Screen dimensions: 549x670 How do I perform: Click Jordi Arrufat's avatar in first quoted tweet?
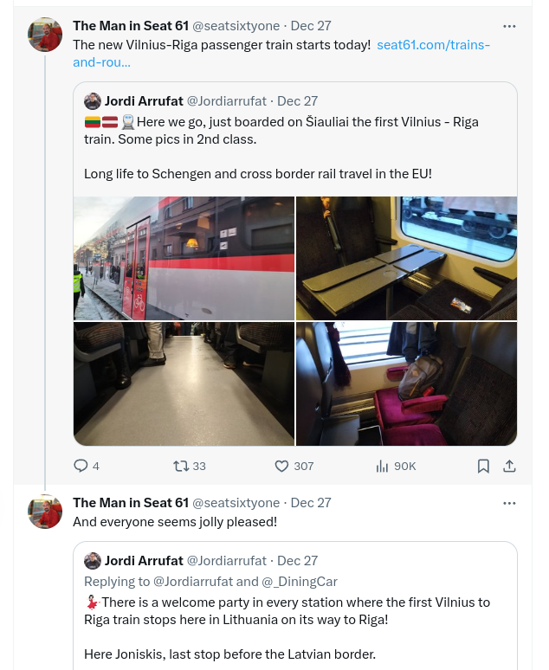coord(93,101)
